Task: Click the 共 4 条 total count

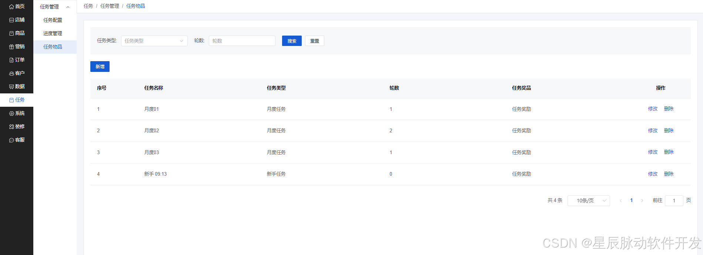Action: click(x=555, y=201)
